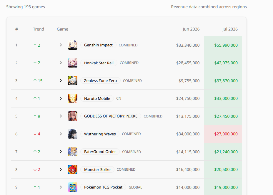Click Honkai: Star Rail's $28,455,000 June value
Screen dimensions: 273x195
click(x=188, y=63)
